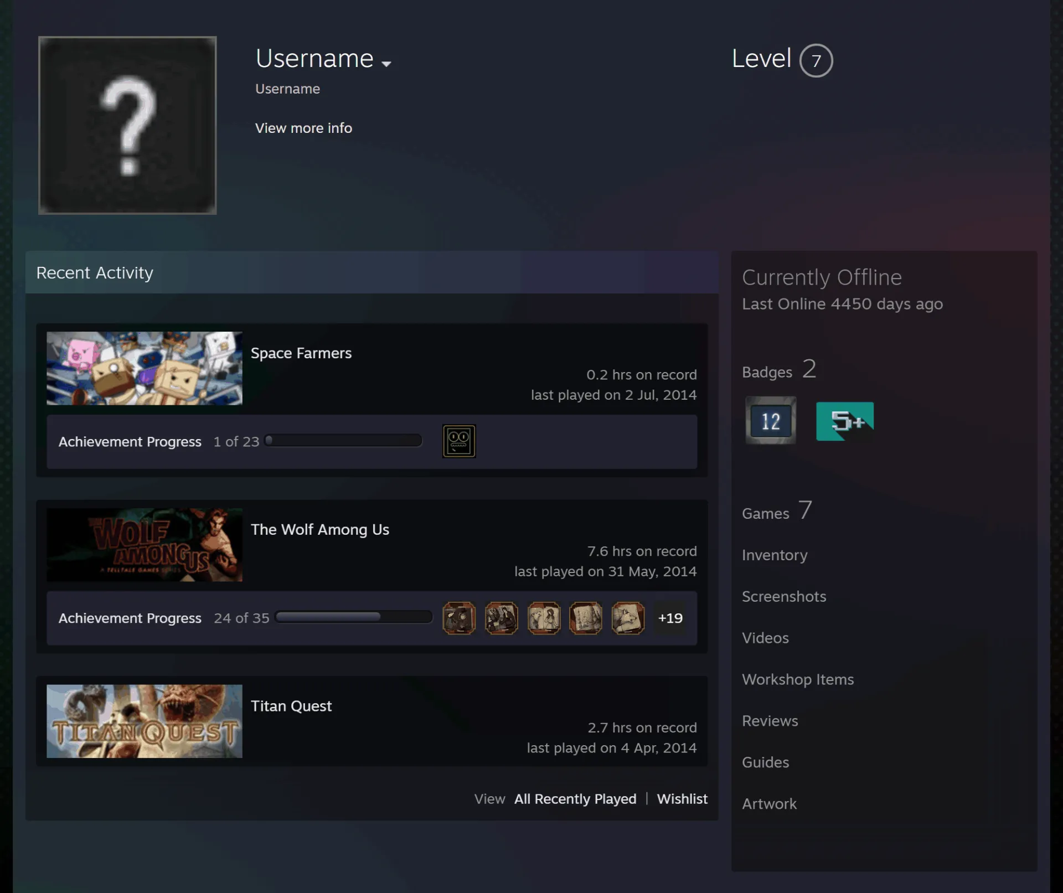
Task: Click the text '7.6 hrs on record'
Action: (642, 551)
